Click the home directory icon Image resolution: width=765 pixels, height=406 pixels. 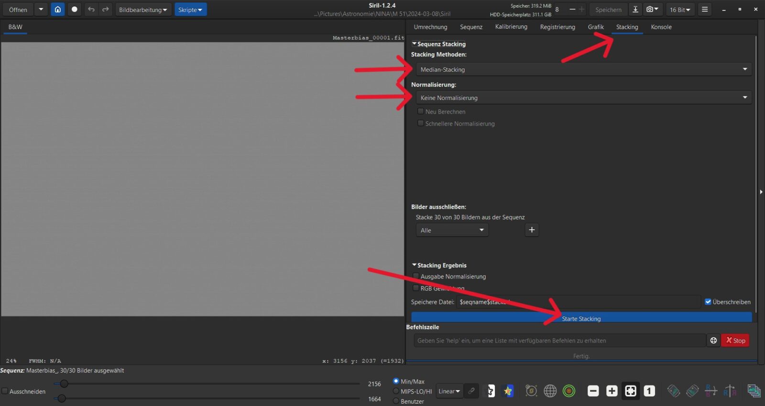point(57,9)
